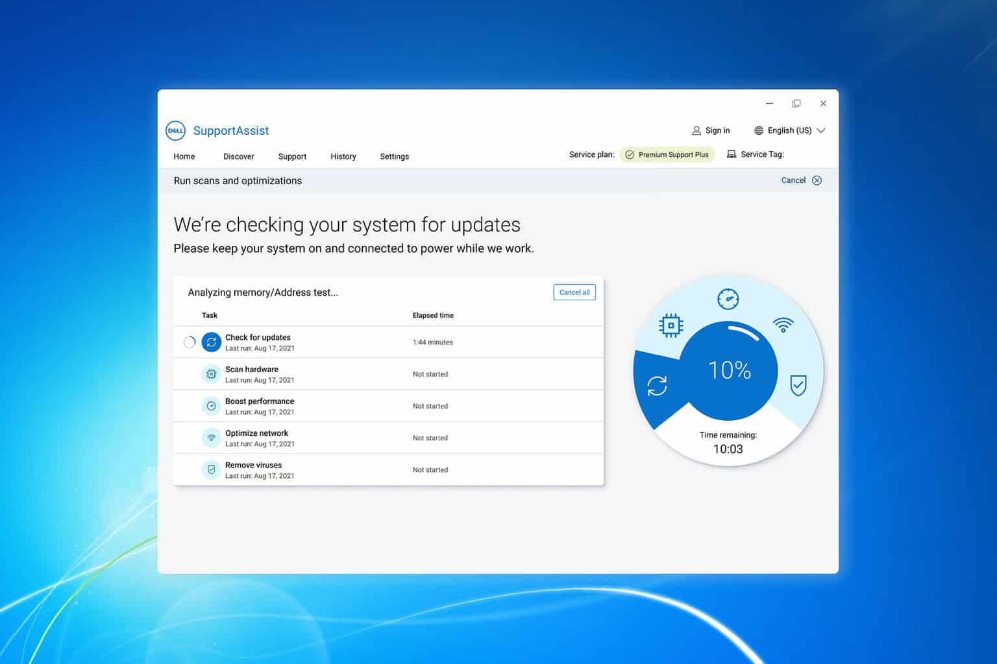Viewport: 997px width, 664px height.
Task: Click the Remove viruses shield icon in list
Action: pos(212,469)
